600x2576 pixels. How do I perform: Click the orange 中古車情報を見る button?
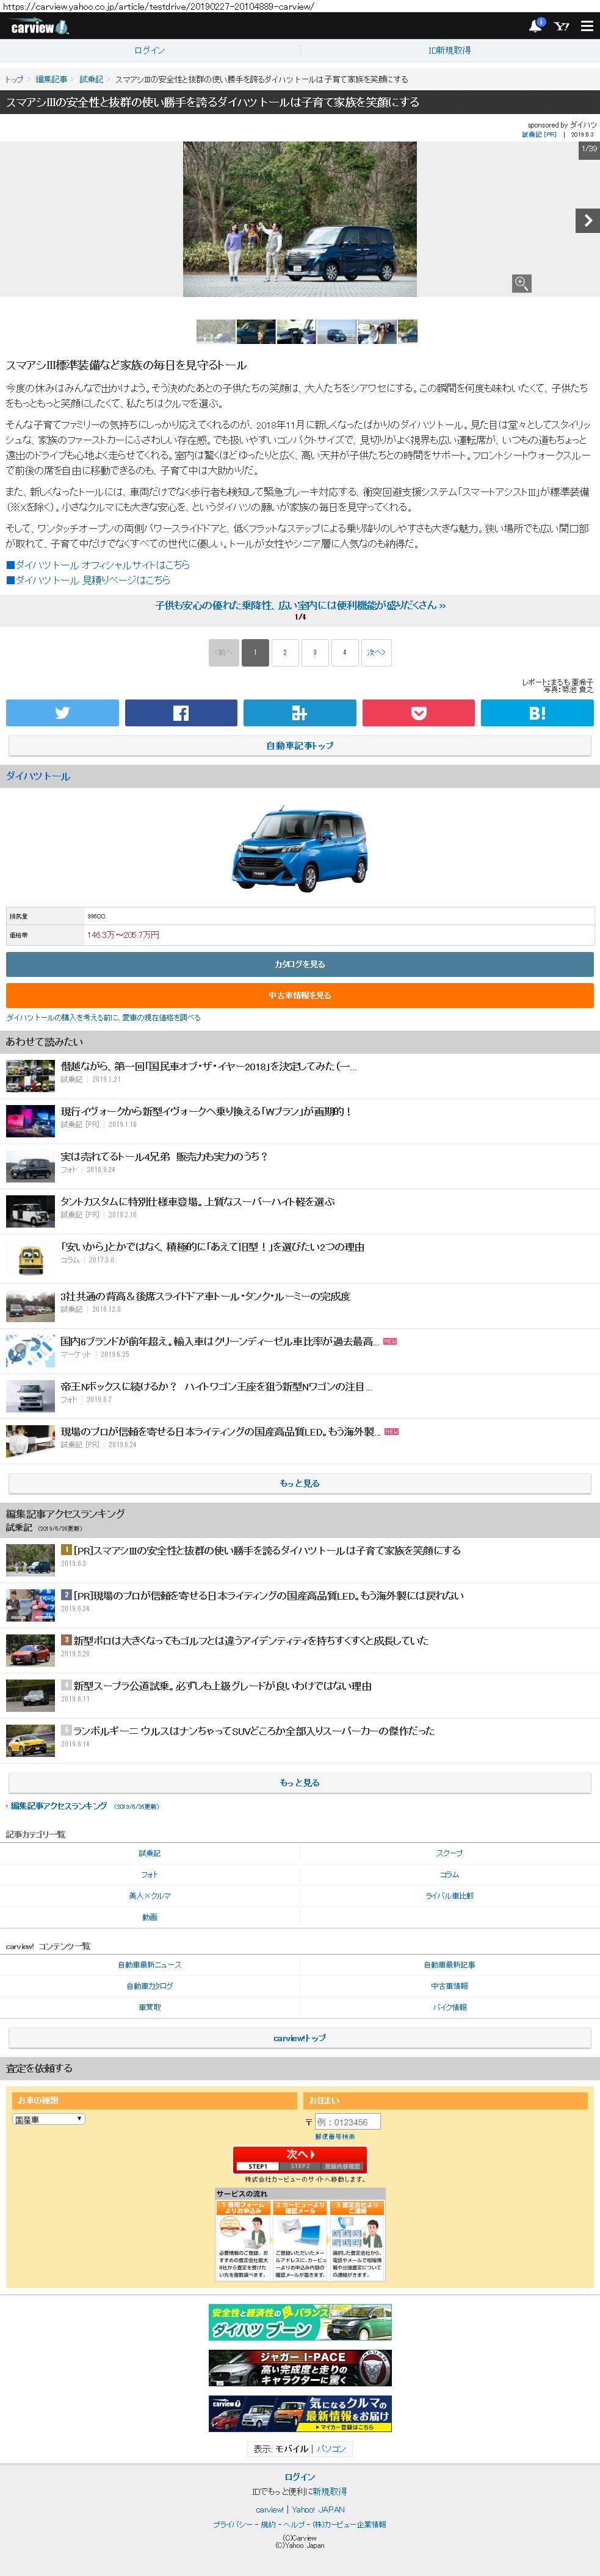(300, 995)
